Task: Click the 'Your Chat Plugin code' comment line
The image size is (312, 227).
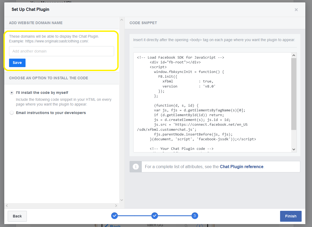Action: [x=181, y=149]
